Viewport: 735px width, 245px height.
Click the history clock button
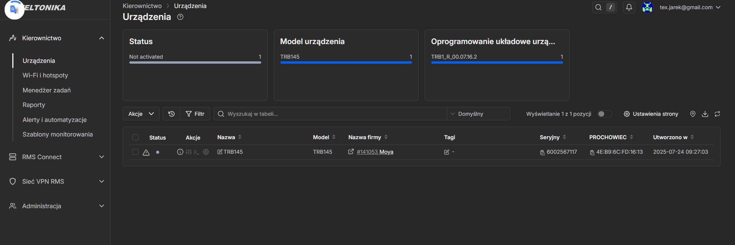[171, 114]
